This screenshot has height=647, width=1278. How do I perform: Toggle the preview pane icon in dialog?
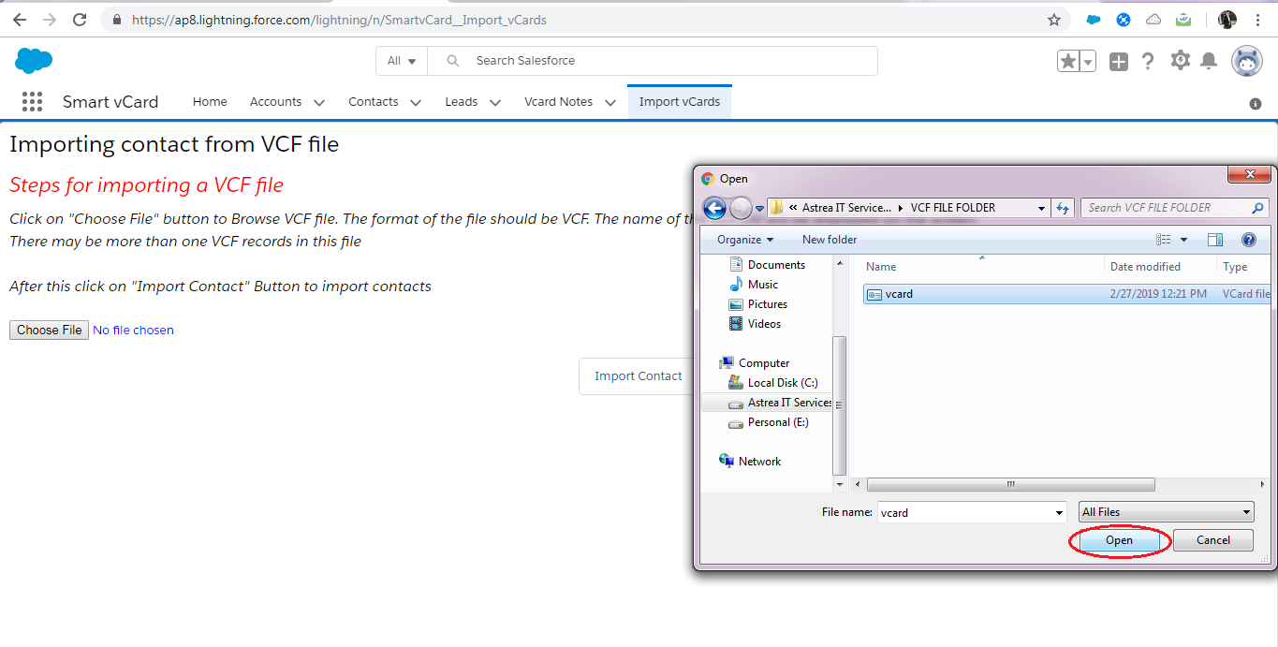pyautogui.click(x=1215, y=240)
